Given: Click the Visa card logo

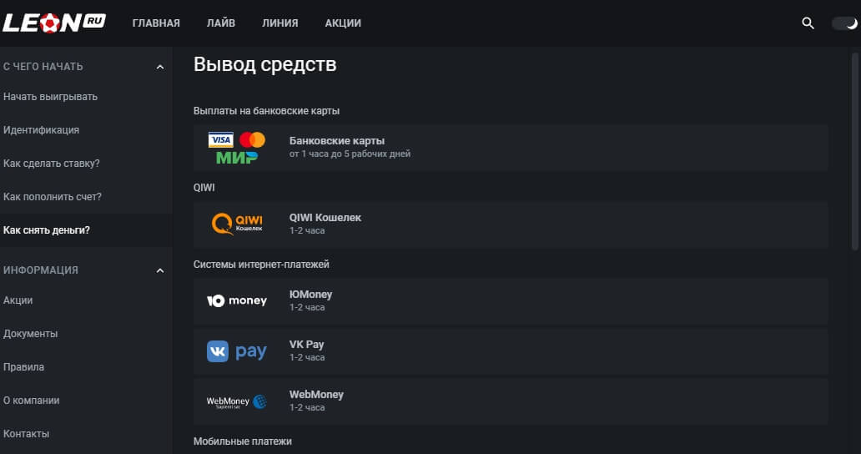Looking at the screenshot, I should (x=221, y=139).
